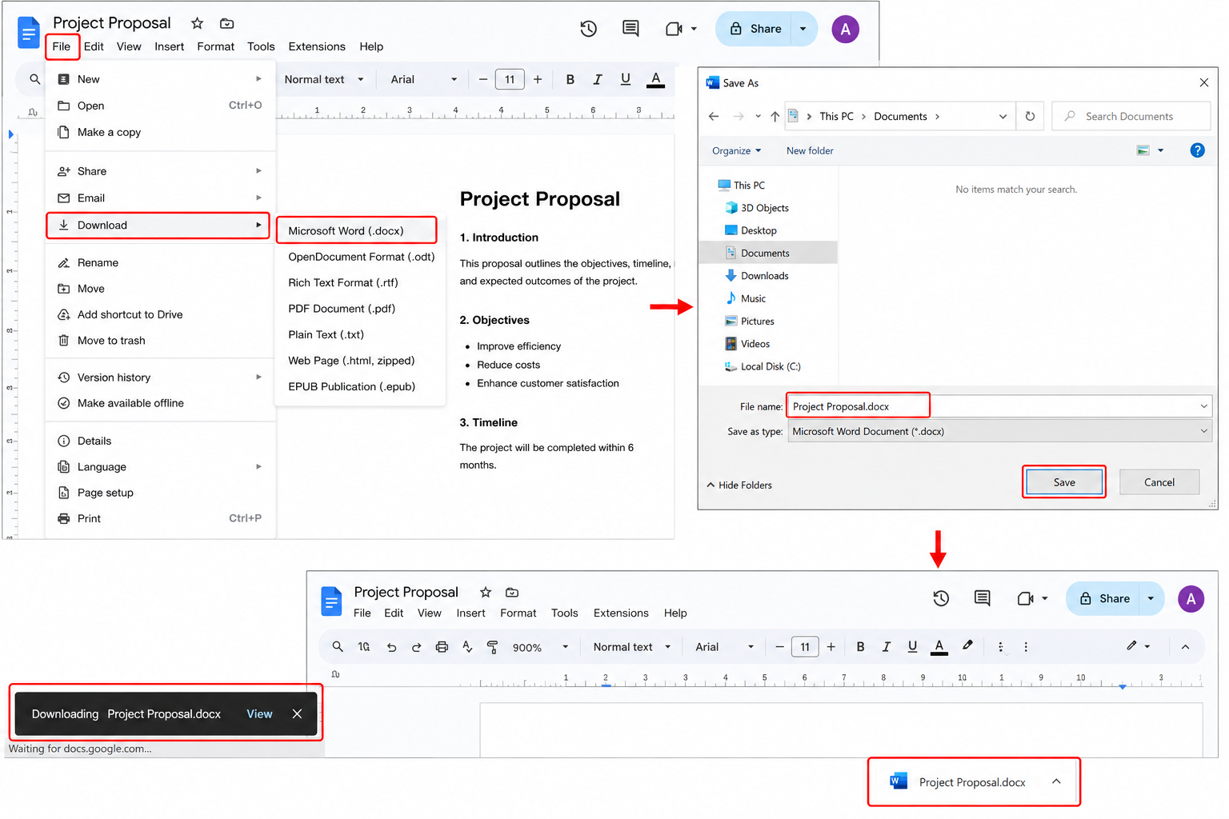This screenshot has height=819, width=1229.
Task: Click the view-options icon in Save As
Action: 1143,150
